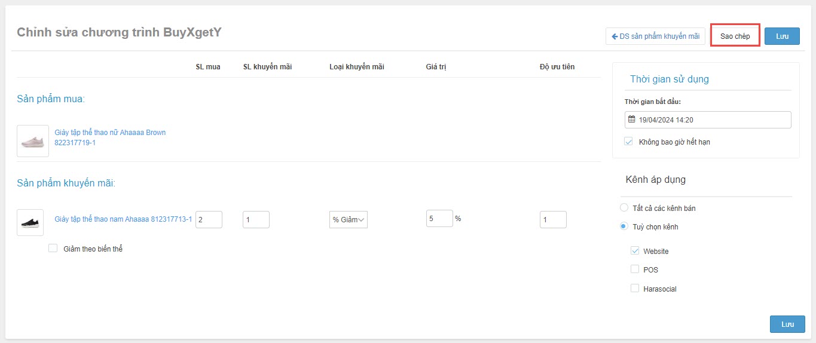This screenshot has width=816, height=343.
Task: Open the % Giảm promotion type dropdown
Action: [x=349, y=219]
